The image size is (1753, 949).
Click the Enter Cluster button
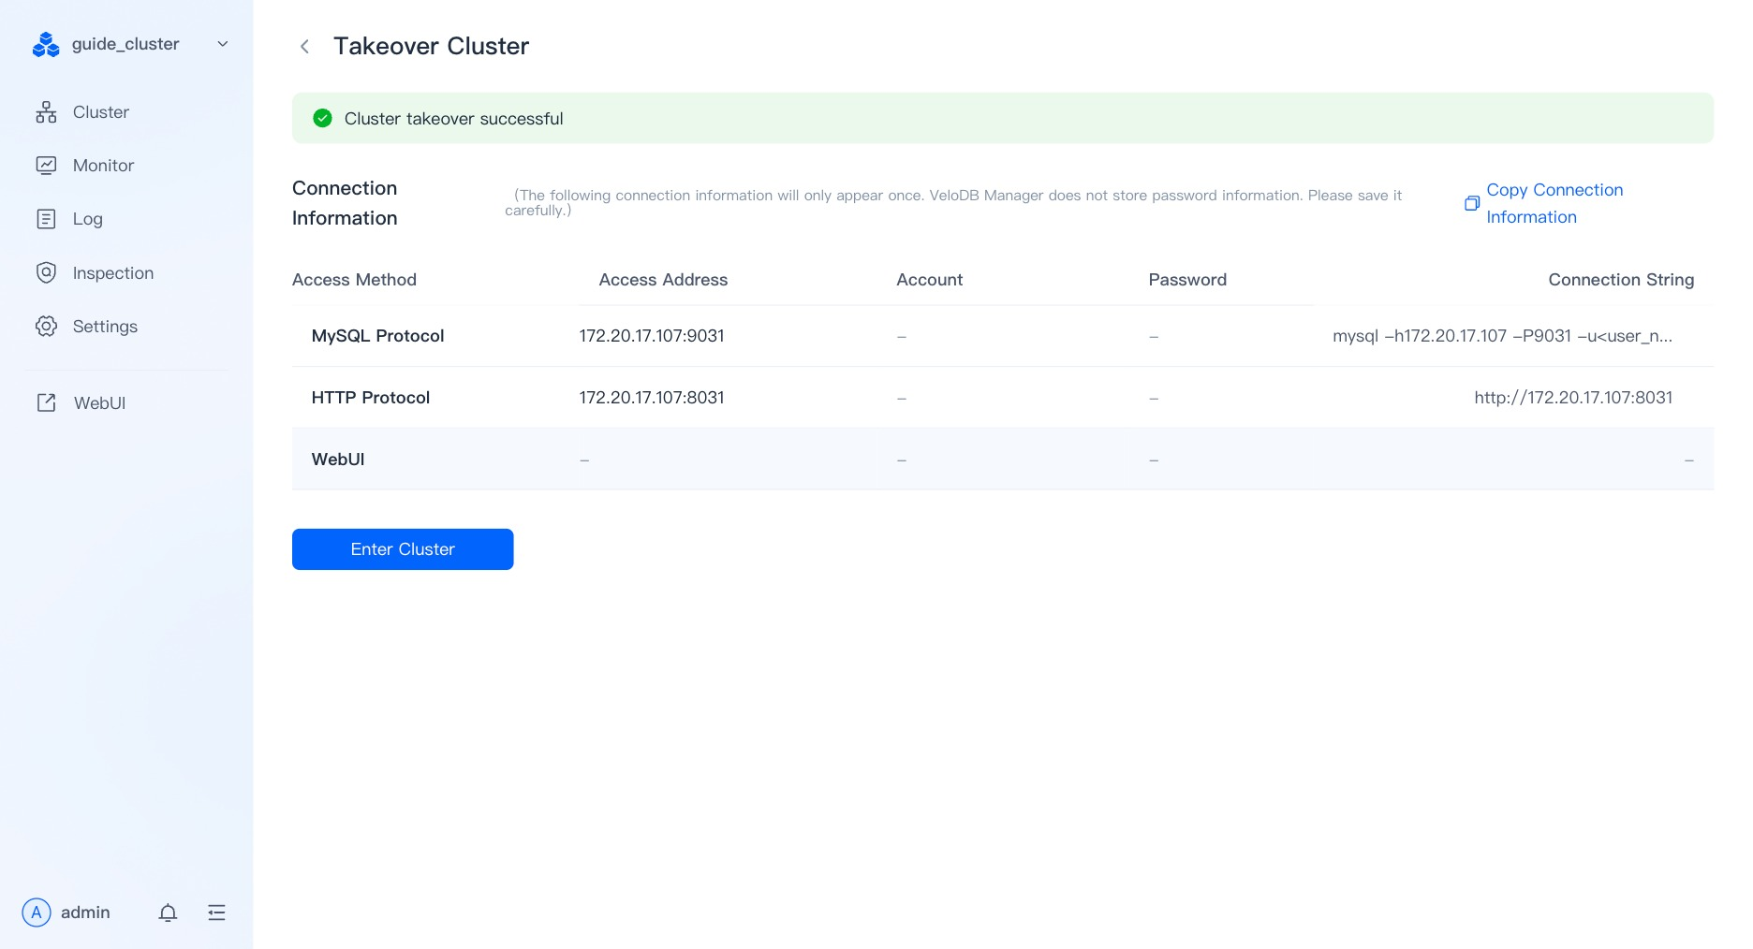pyautogui.click(x=403, y=549)
